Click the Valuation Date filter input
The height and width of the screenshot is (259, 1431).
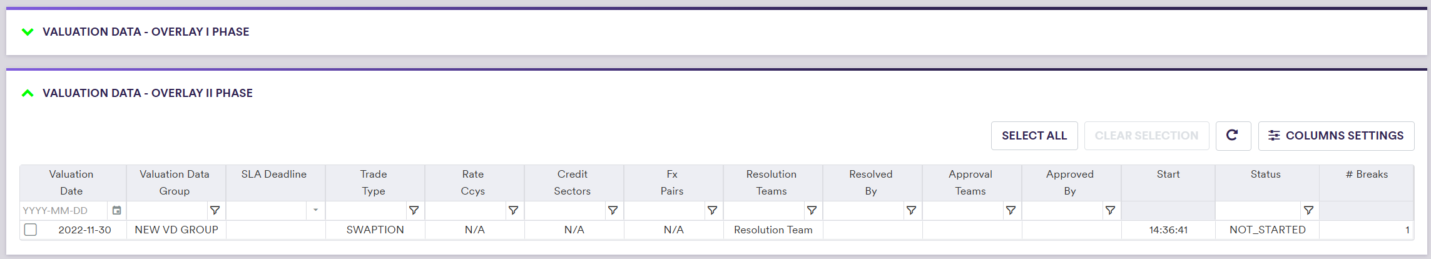coord(64,211)
